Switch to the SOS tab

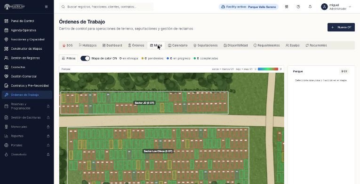click(67, 46)
